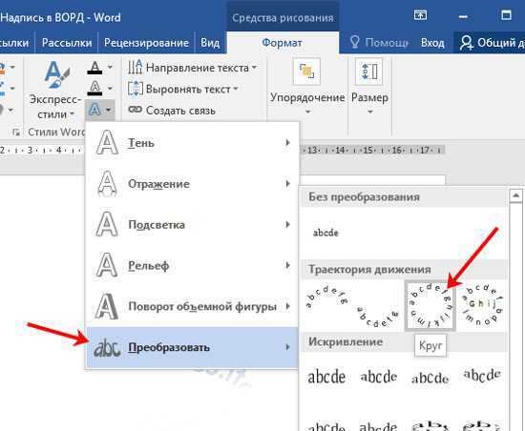The height and width of the screenshot is (431, 525).
Task: Switch to the Рецензирование ribbon tab
Action: 146,43
